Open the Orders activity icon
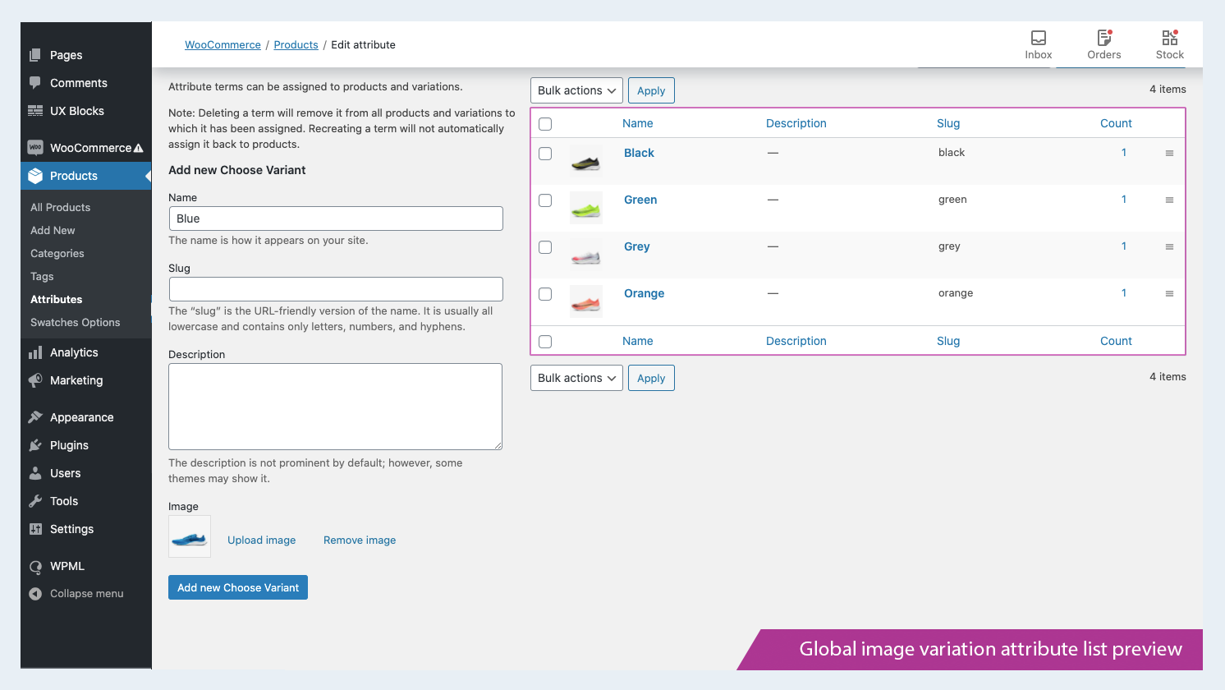The image size is (1225, 690). coord(1103,39)
